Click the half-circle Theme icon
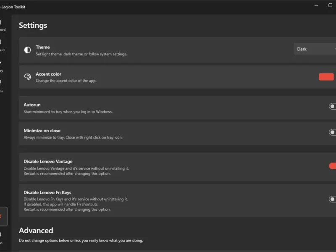This screenshot has width=336, height=252. point(28,50)
